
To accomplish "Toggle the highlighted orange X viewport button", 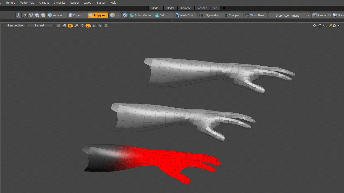I will point(70,26).
